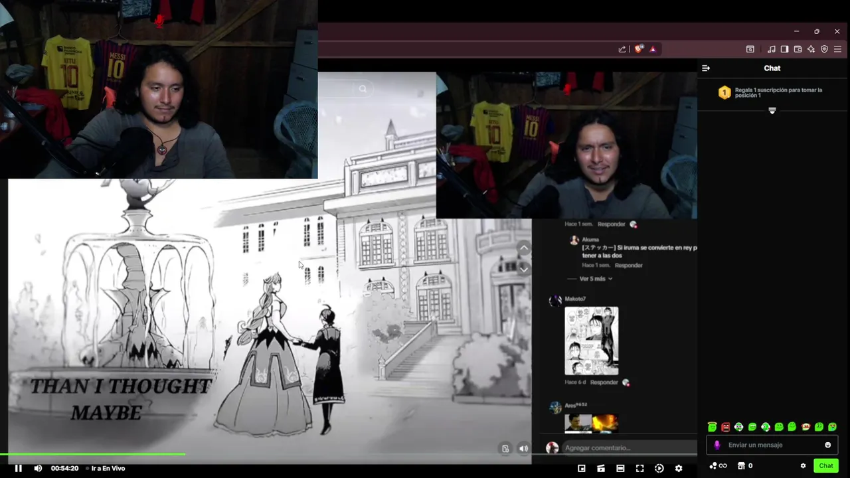Open Makoto7's manga page image
Image resolution: width=850 pixels, height=478 pixels.
pos(591,341)
